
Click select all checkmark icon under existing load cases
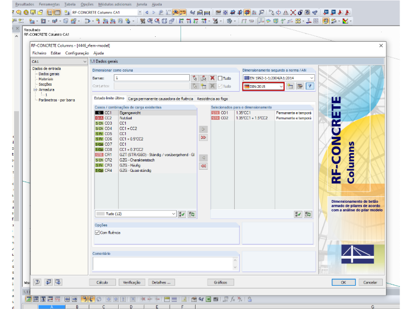pos(182,214)
